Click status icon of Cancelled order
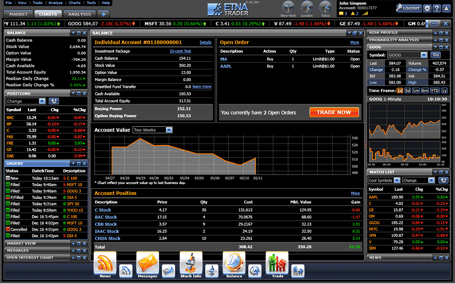The width and height of the screenshot is (455, 284). click(x=8, y=229)
